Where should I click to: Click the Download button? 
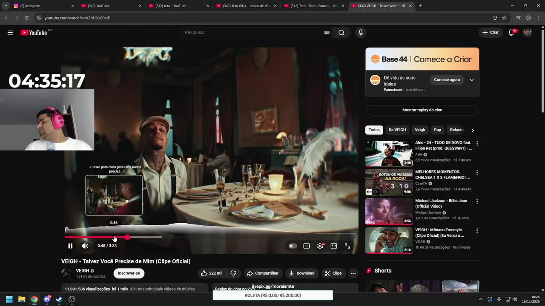coord(301,273)
